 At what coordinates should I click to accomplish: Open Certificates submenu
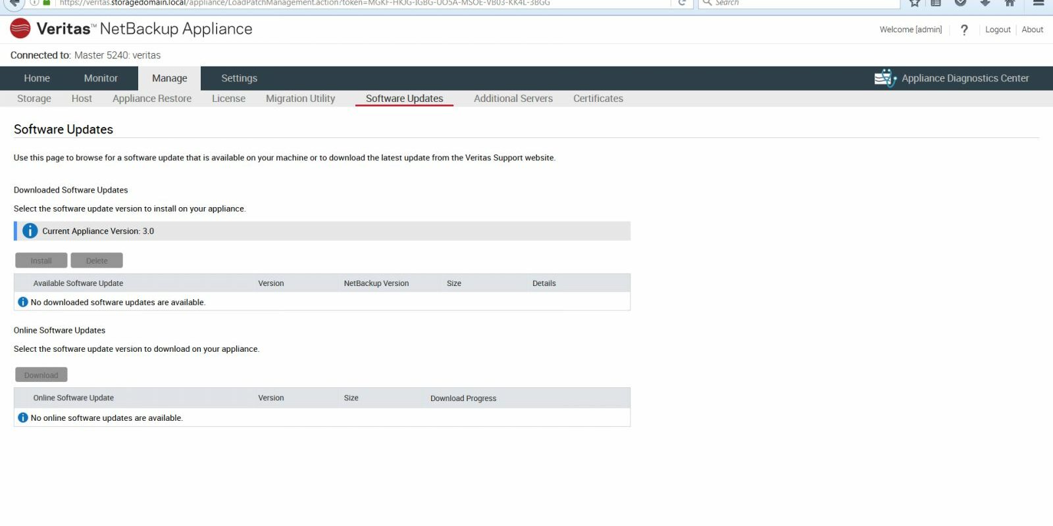coord(598,99)
